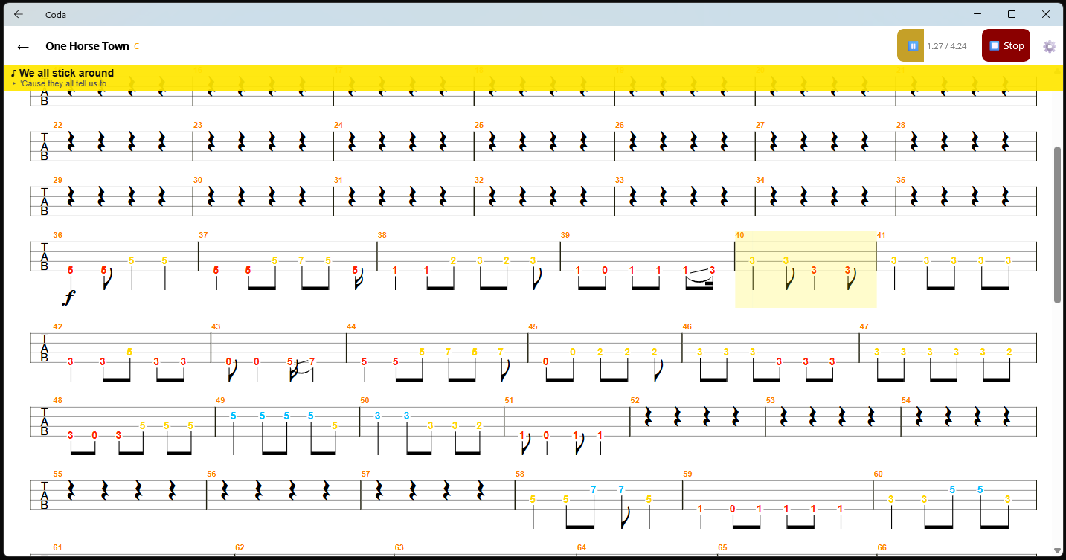Image resolution: width=1066 pixels, height=560 pixels.
Task: Click the TAB clef on the measure 36 staff
Action: 44,256
